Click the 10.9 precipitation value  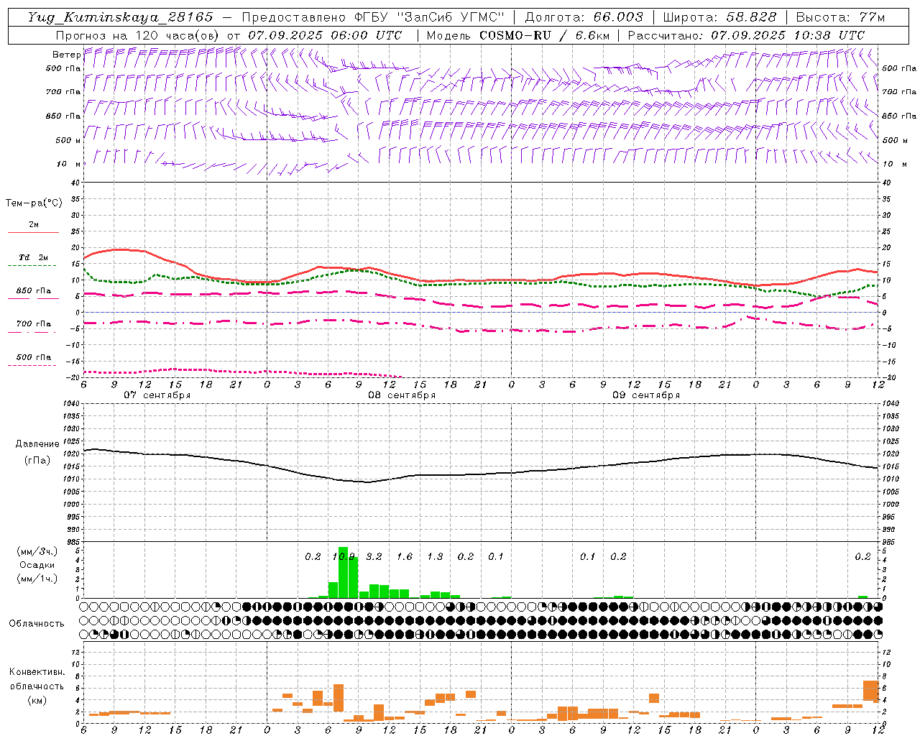click(344, 556)
